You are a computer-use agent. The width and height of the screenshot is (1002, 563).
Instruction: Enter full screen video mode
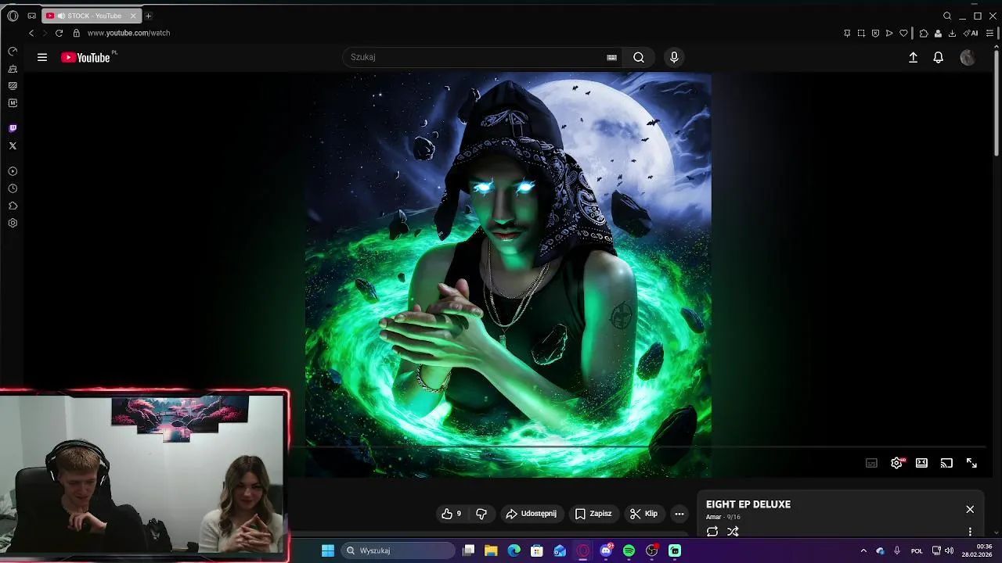[x=971, y=463]
